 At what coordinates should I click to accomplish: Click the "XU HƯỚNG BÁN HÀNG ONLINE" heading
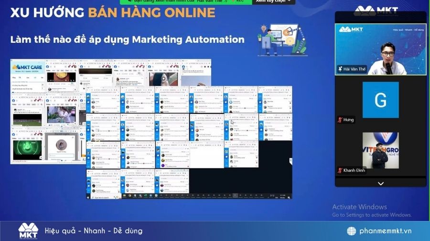[x=113, y=12]
